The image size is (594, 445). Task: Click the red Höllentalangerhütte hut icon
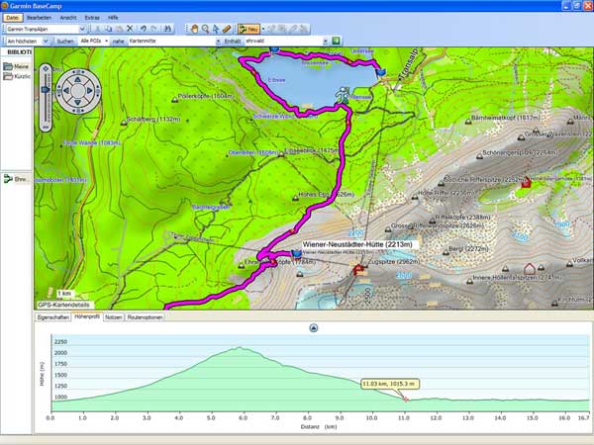point(527,182)
